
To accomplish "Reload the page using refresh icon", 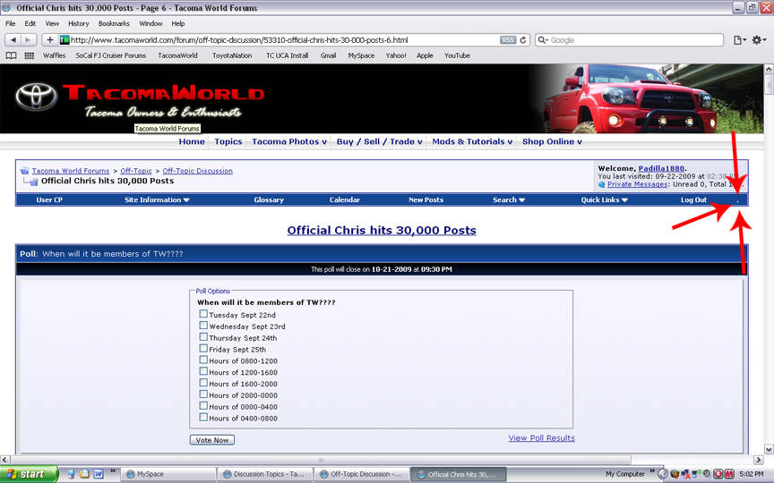I will 523,40.
